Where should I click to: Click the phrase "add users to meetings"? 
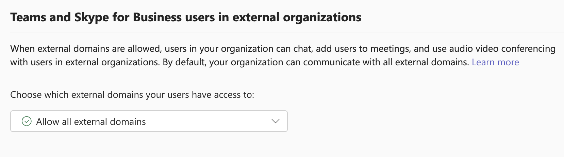363,49
